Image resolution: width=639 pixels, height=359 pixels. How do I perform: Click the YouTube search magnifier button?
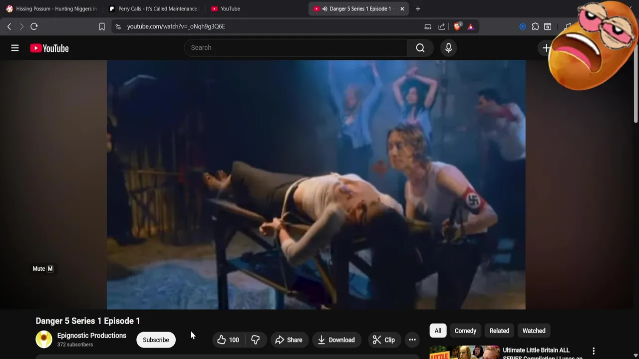coord(420,48)
